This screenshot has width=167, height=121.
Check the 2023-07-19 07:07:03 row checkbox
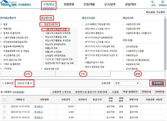point(4,106)
